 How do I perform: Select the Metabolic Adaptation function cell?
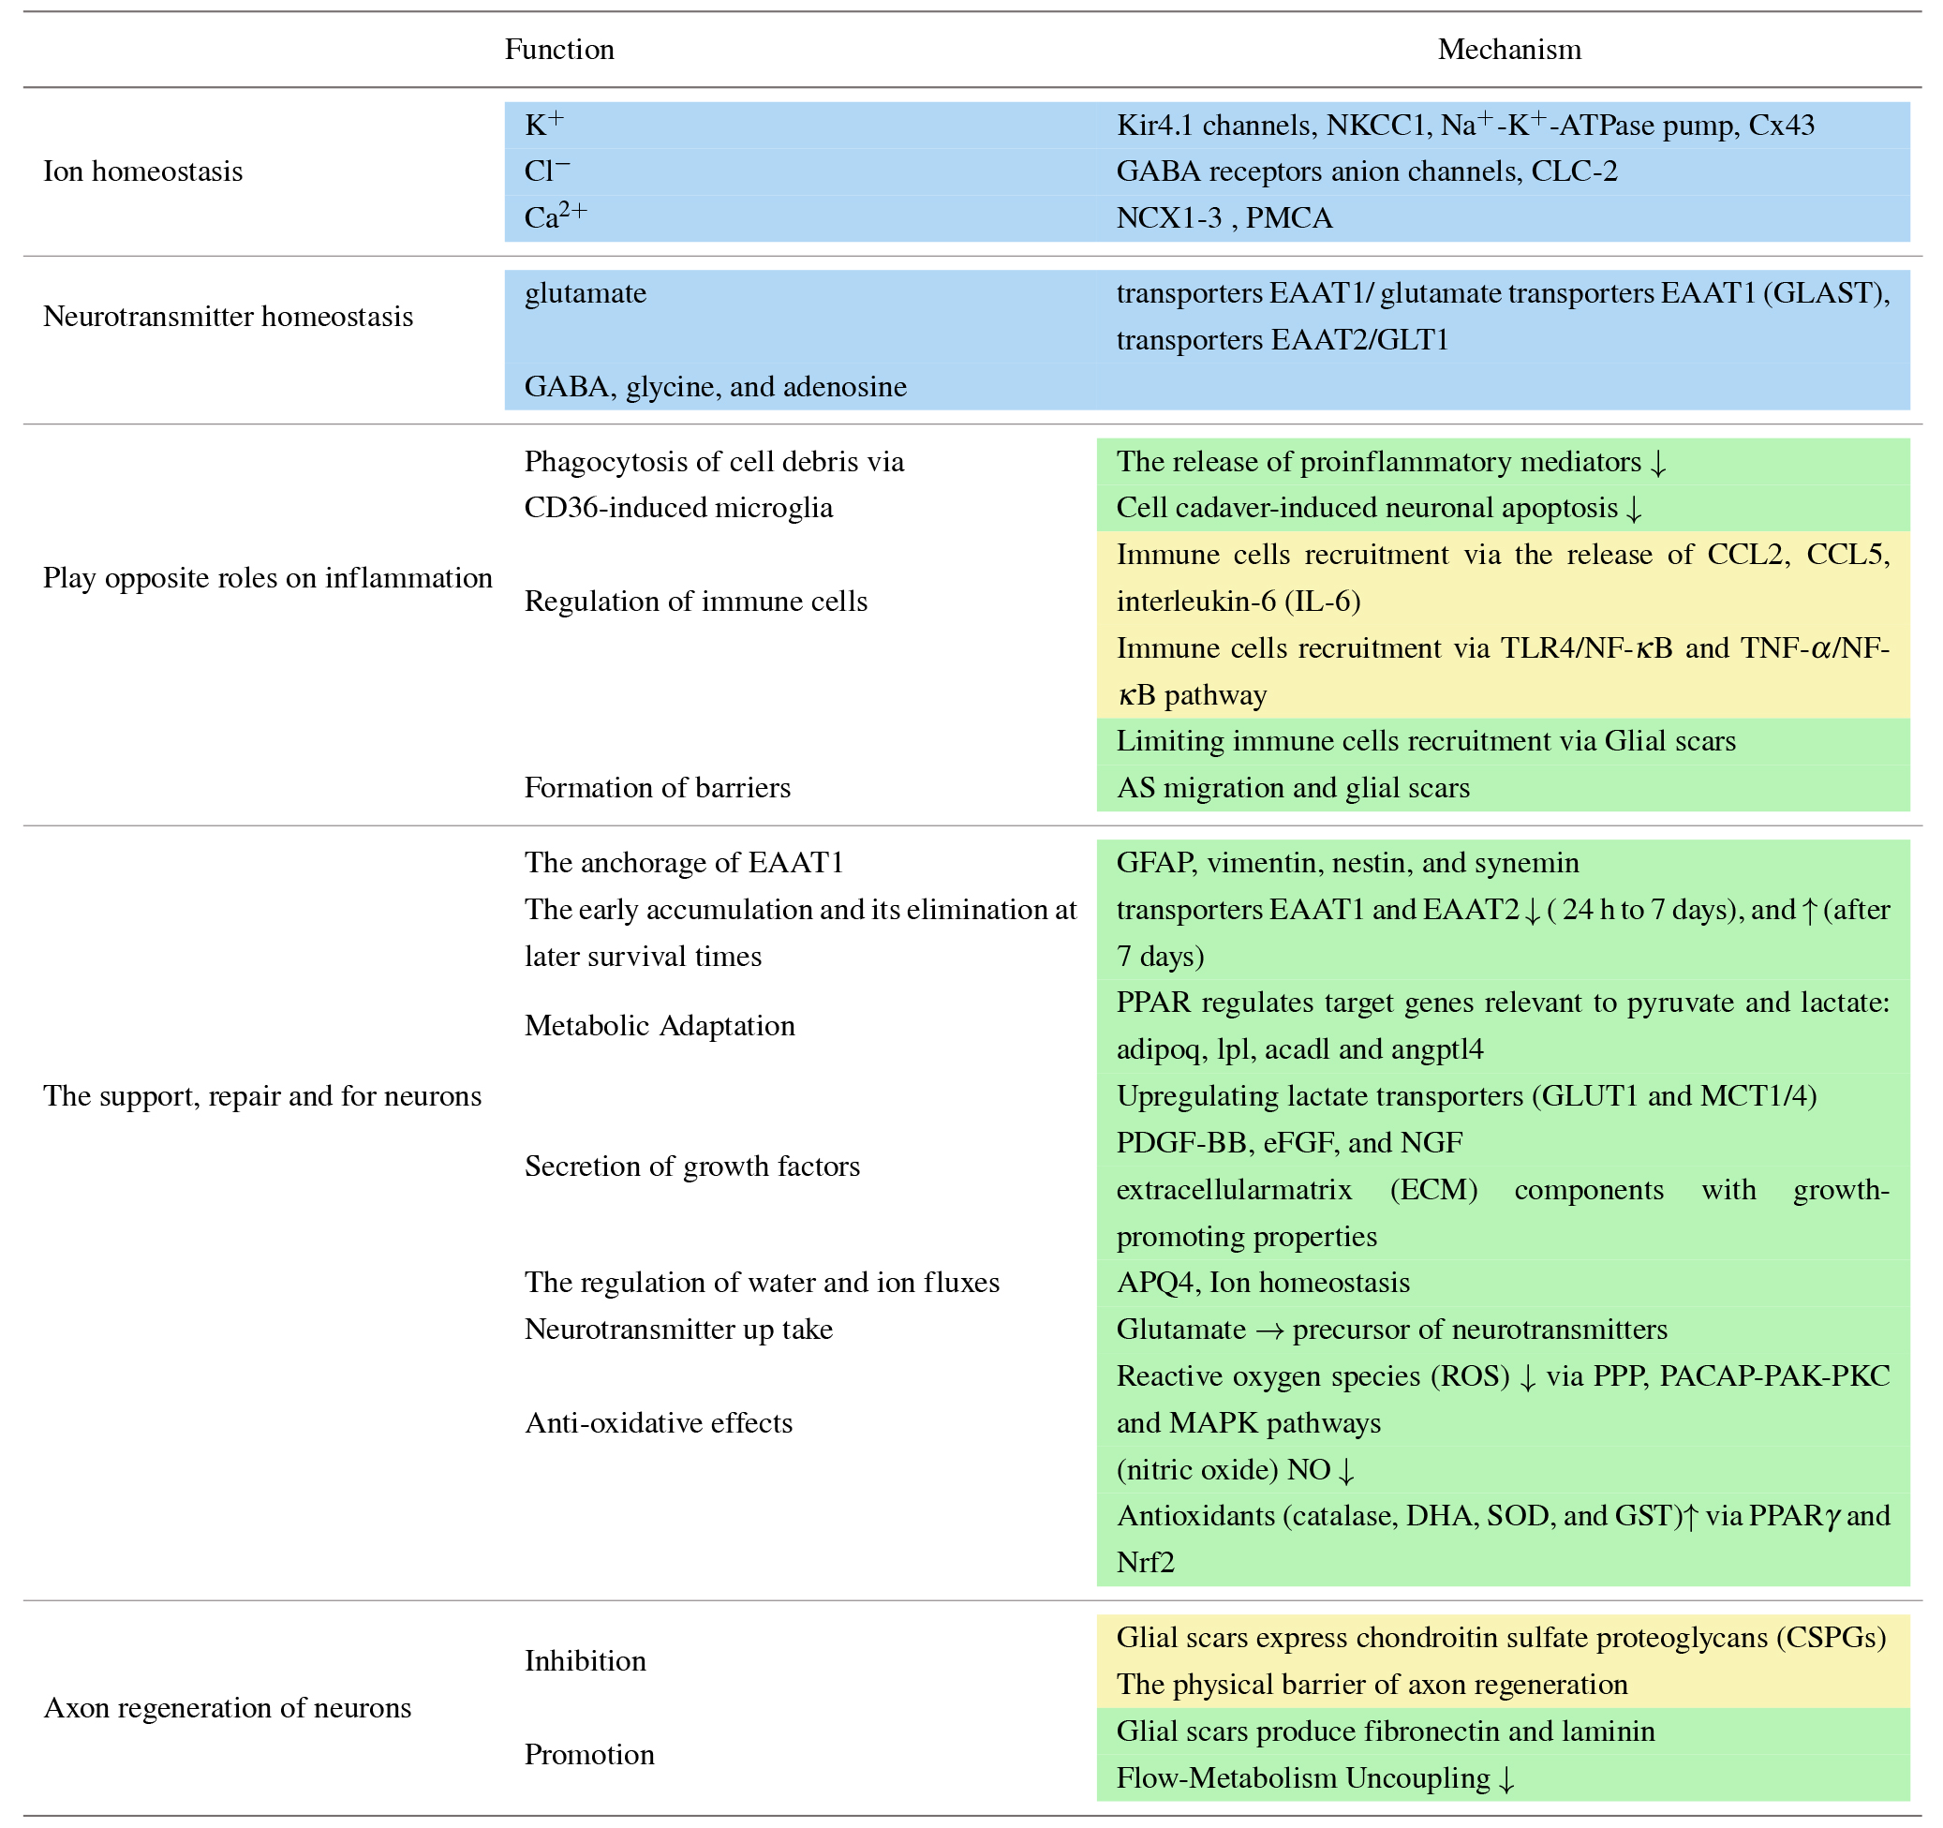click(659, 1025)
